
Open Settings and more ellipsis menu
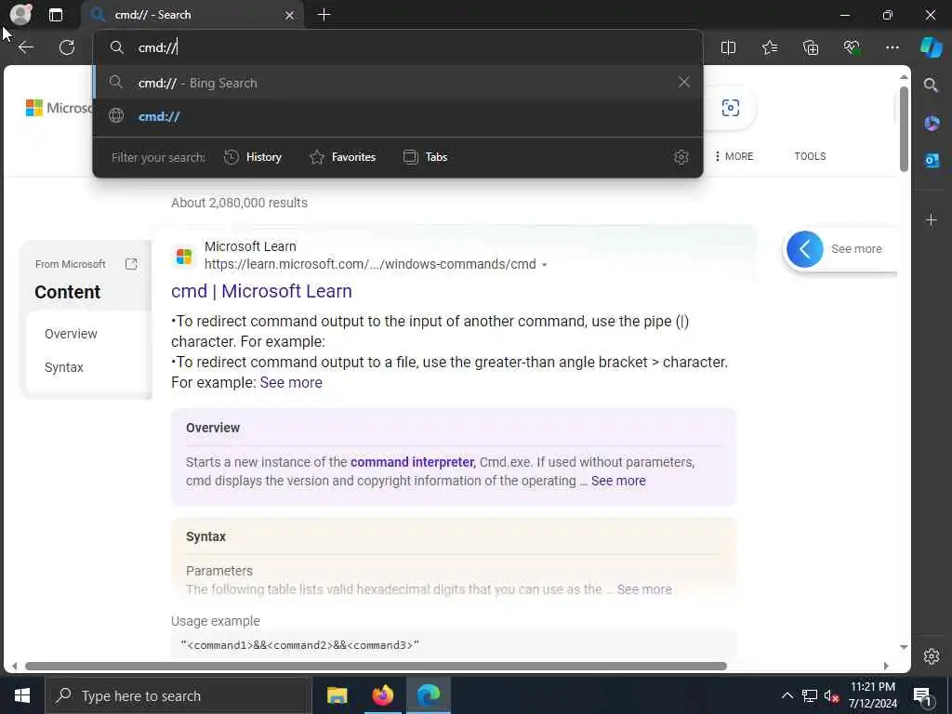(x=892, y=47)
